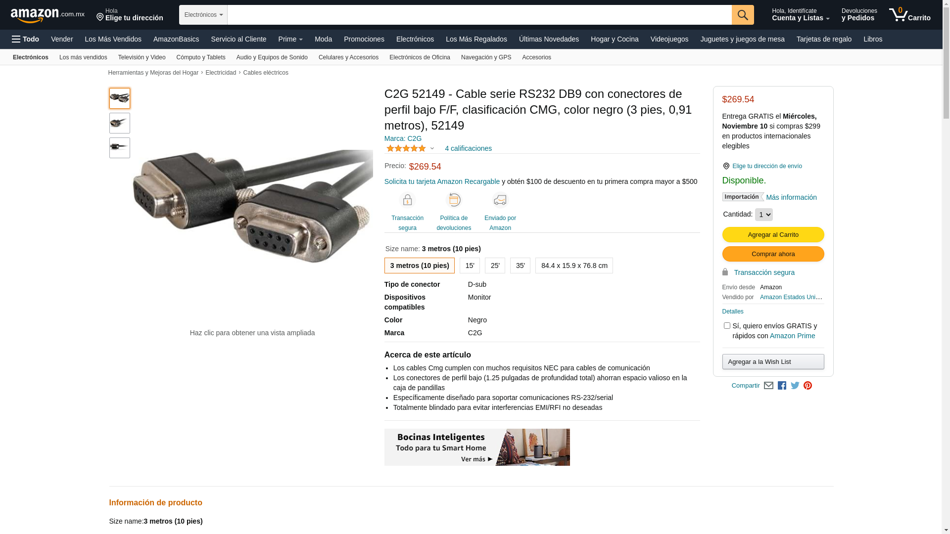Select the 15' size option
Image resolution: width=950 pixels, height=534 pixels.
470,266
